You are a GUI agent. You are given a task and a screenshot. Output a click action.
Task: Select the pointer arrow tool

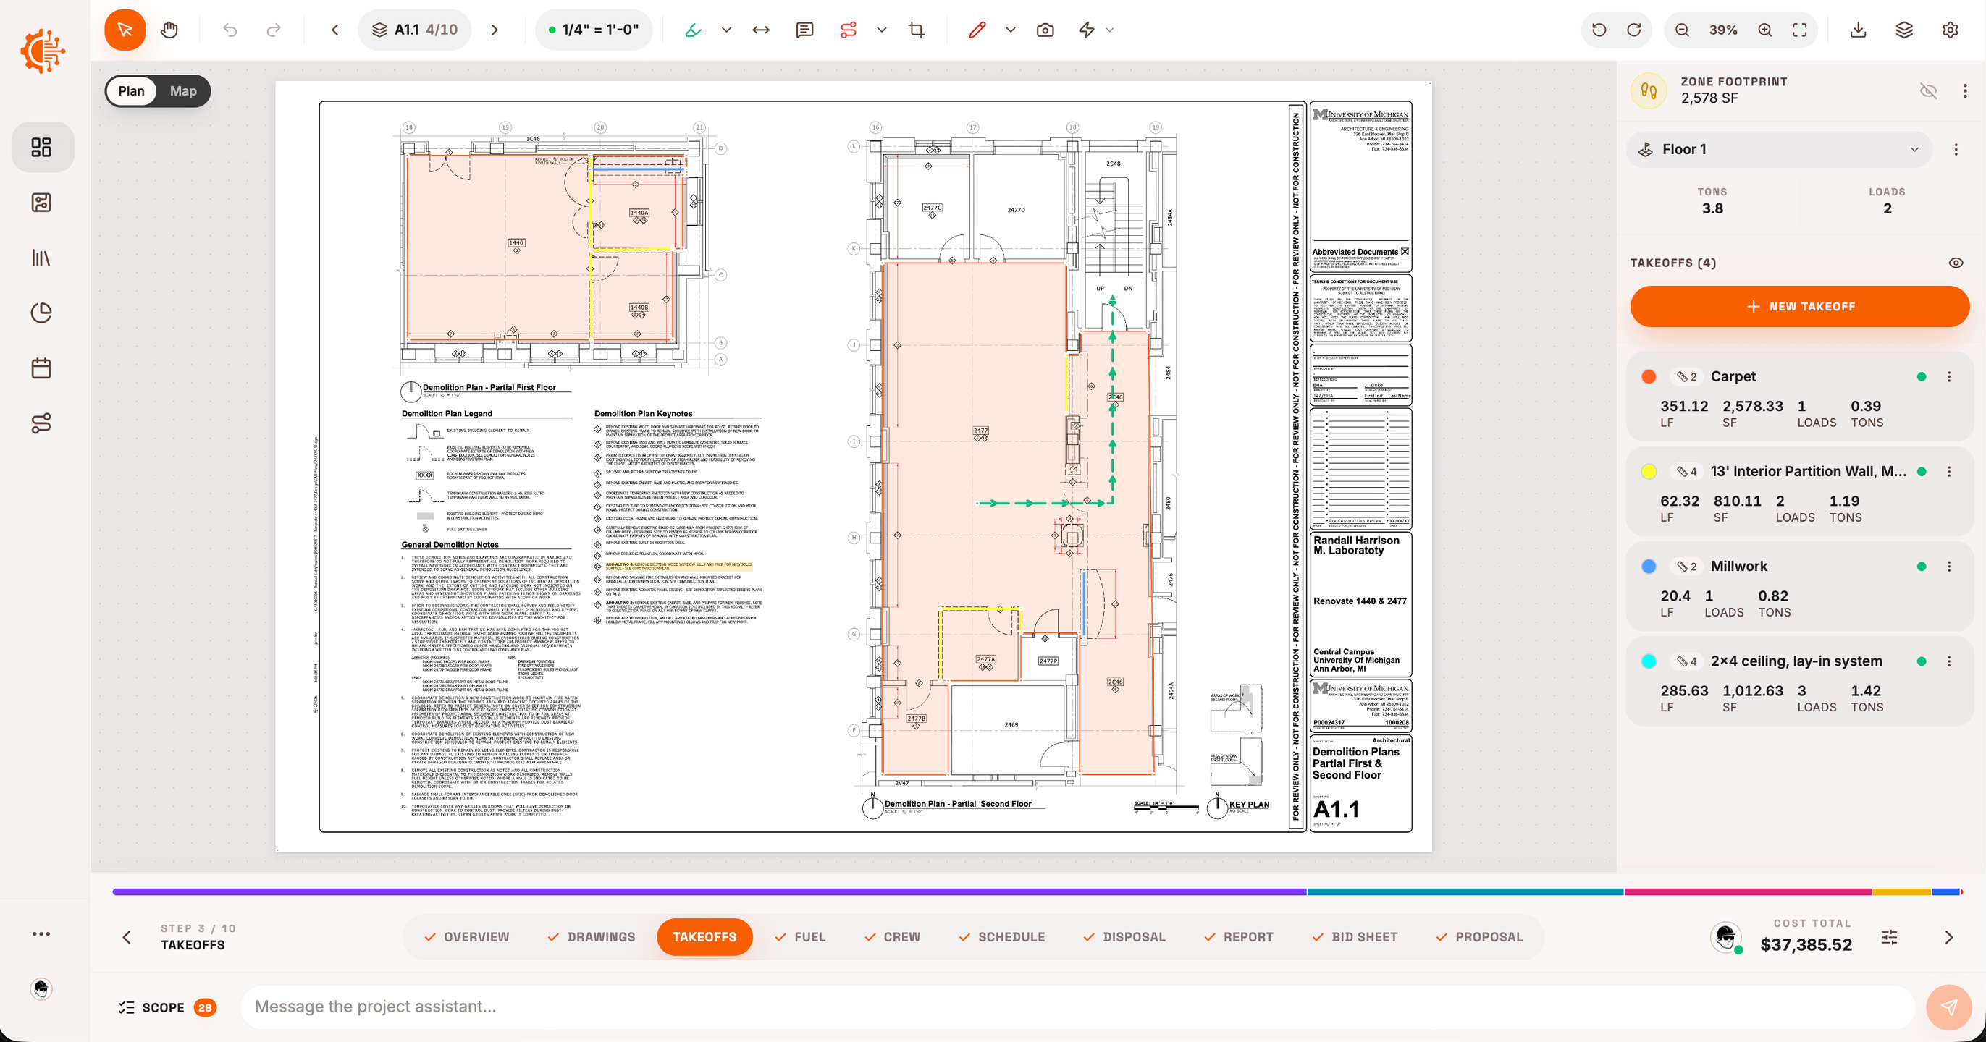125,30
